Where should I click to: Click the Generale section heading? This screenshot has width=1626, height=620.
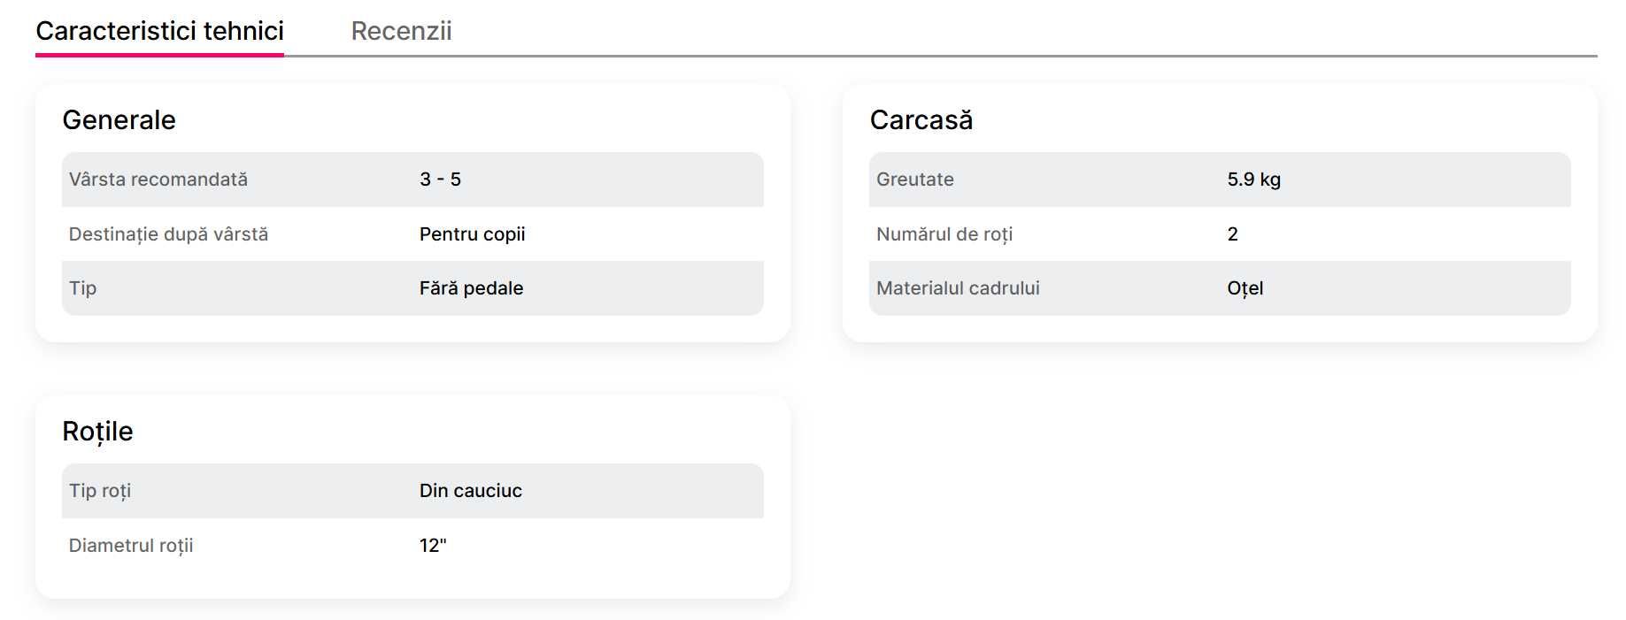[119, 119]
